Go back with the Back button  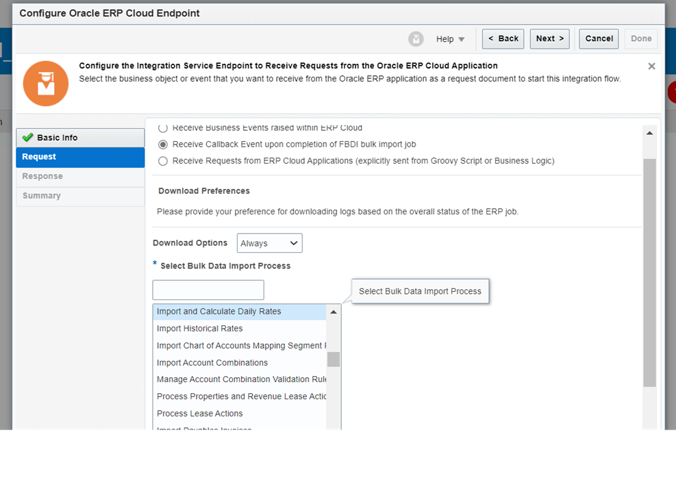coord(503,39)
